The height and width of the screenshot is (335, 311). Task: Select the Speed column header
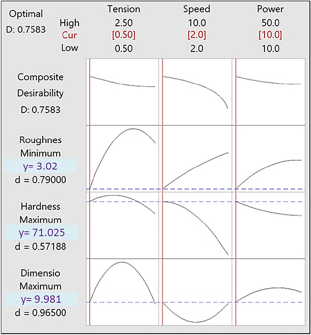(196, 9)
